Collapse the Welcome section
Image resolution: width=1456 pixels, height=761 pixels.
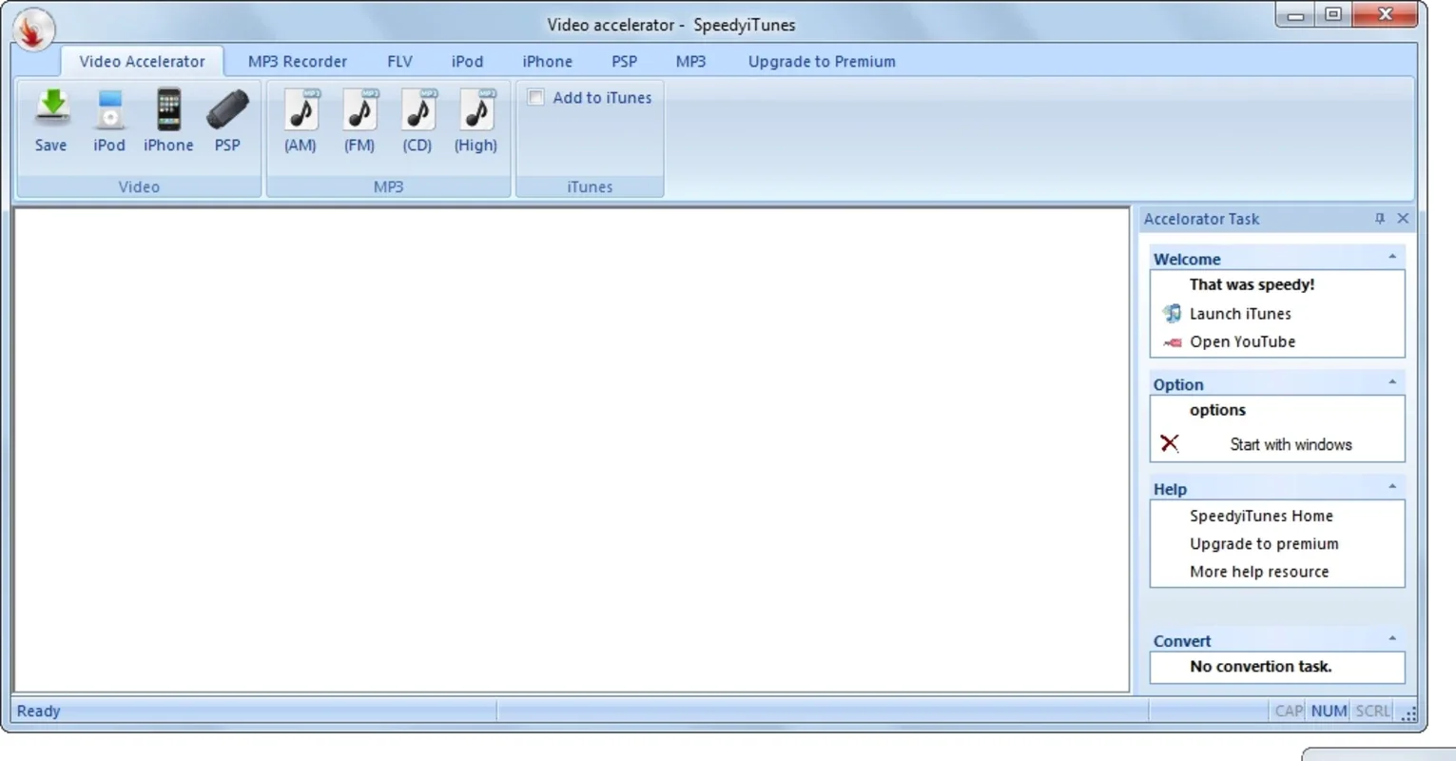click(x=1392, y=257)
